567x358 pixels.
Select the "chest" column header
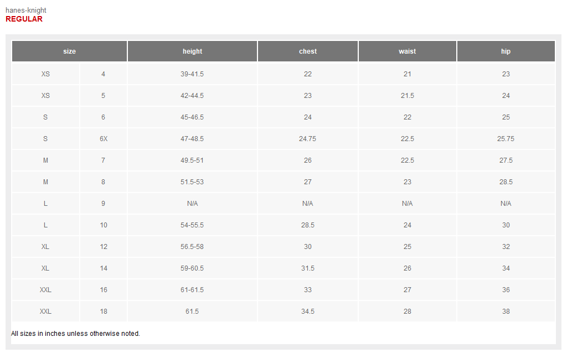[x=308, y=51]
